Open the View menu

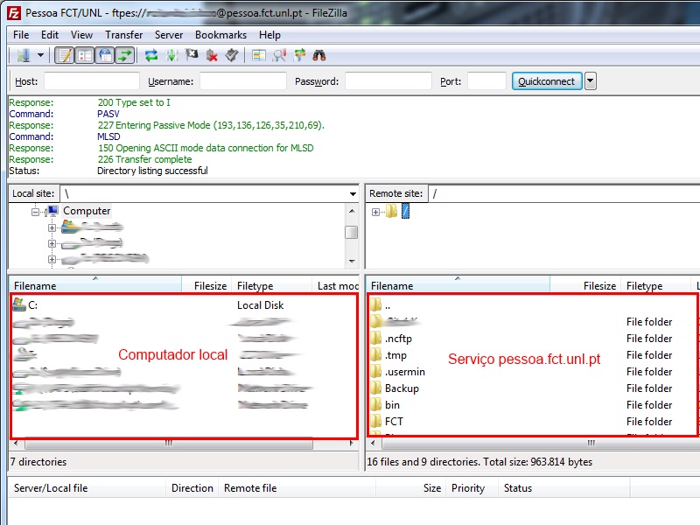click(81, 35)
